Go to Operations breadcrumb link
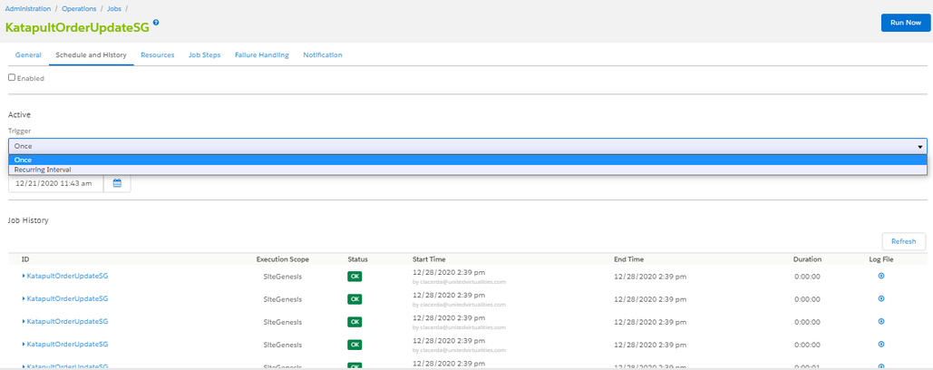The image size is (933, 370). pyautogui.click(x=79, y=9)
